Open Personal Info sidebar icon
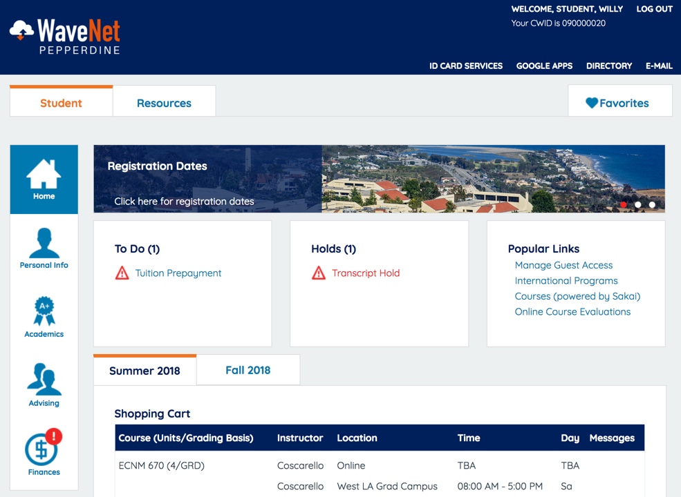 coord(44,243)
